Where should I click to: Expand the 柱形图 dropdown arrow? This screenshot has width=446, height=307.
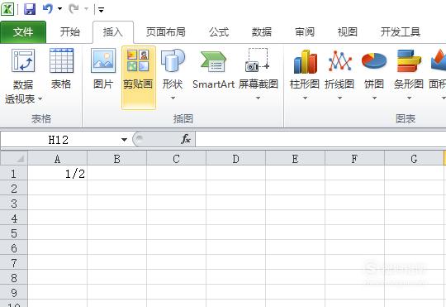[305, 98]
